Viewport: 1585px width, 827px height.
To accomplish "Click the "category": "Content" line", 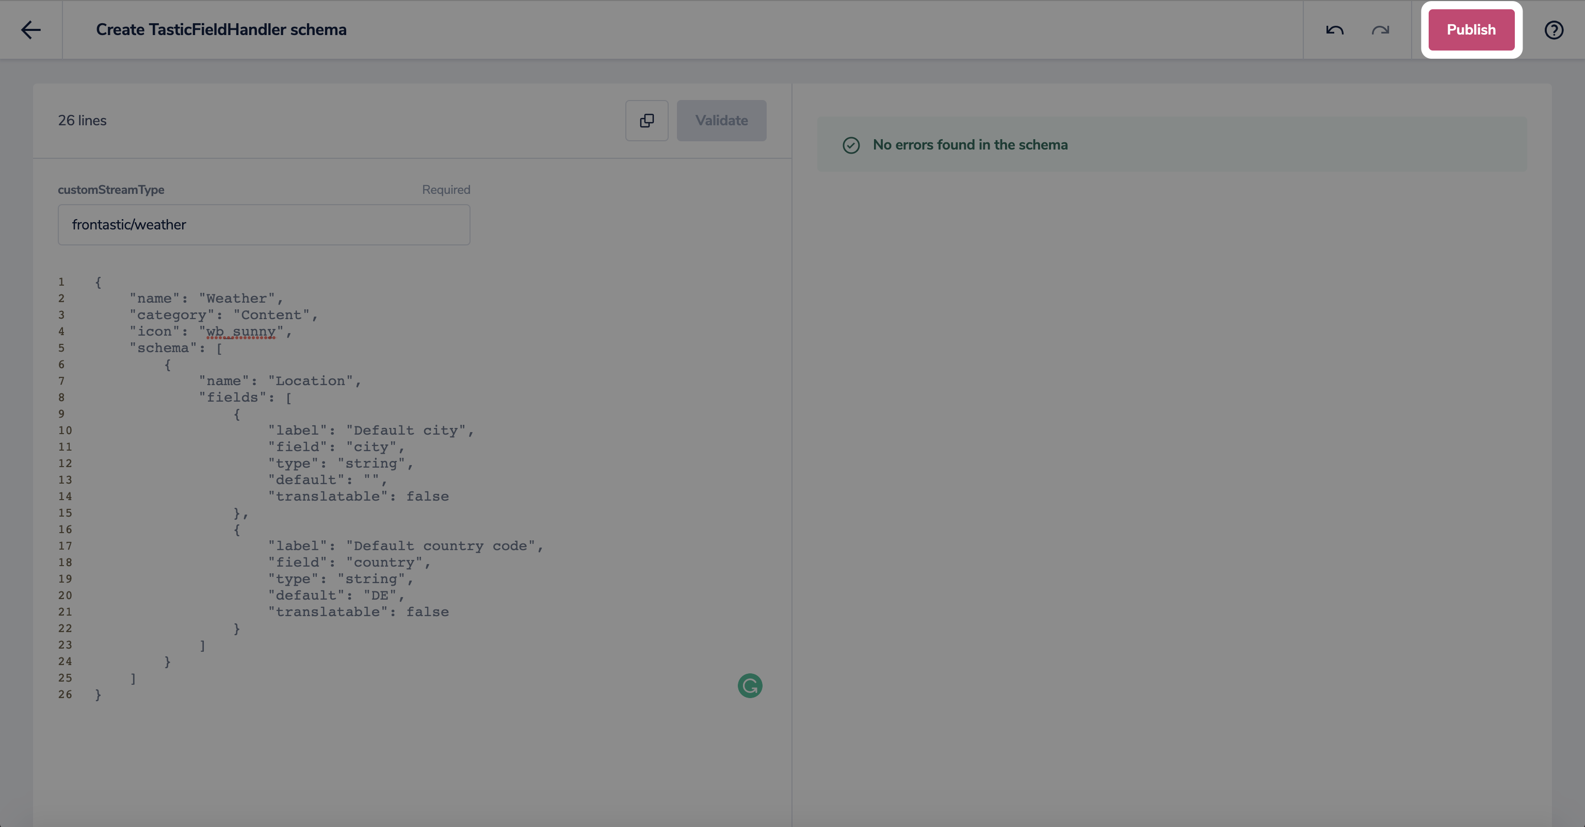I will (x=223, y=315).
